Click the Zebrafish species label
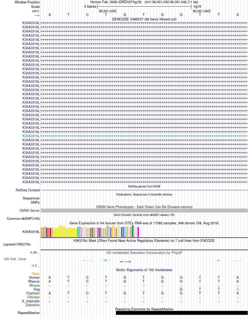 33,305
